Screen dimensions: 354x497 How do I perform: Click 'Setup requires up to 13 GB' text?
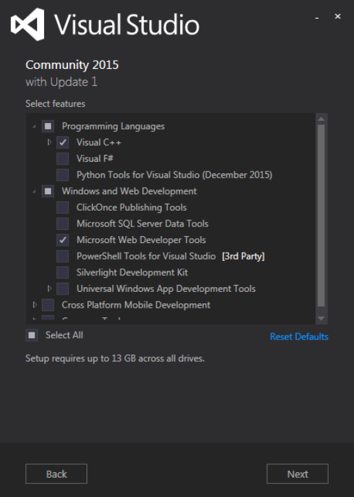coord(115,359)
